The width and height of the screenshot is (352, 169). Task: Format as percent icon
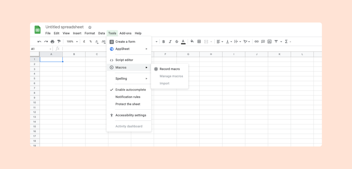click(x=91, y=41)
